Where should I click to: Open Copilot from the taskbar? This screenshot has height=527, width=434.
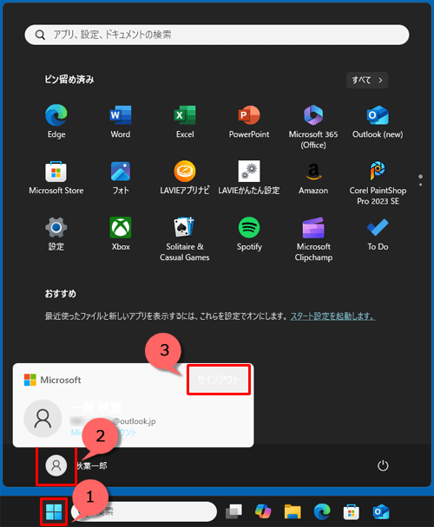click(x=263, y=512)
